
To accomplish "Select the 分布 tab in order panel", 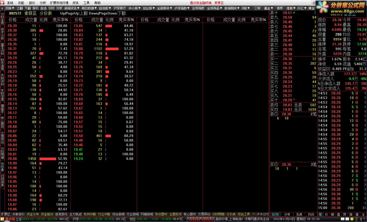I will (287, 214).
